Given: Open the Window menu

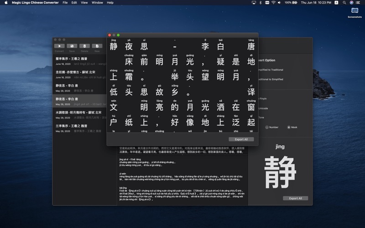Looking at the screenshot, I should 97,2.
